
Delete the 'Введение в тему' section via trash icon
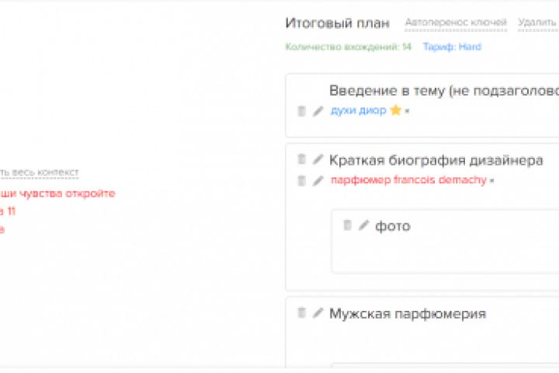click(302, 111)
